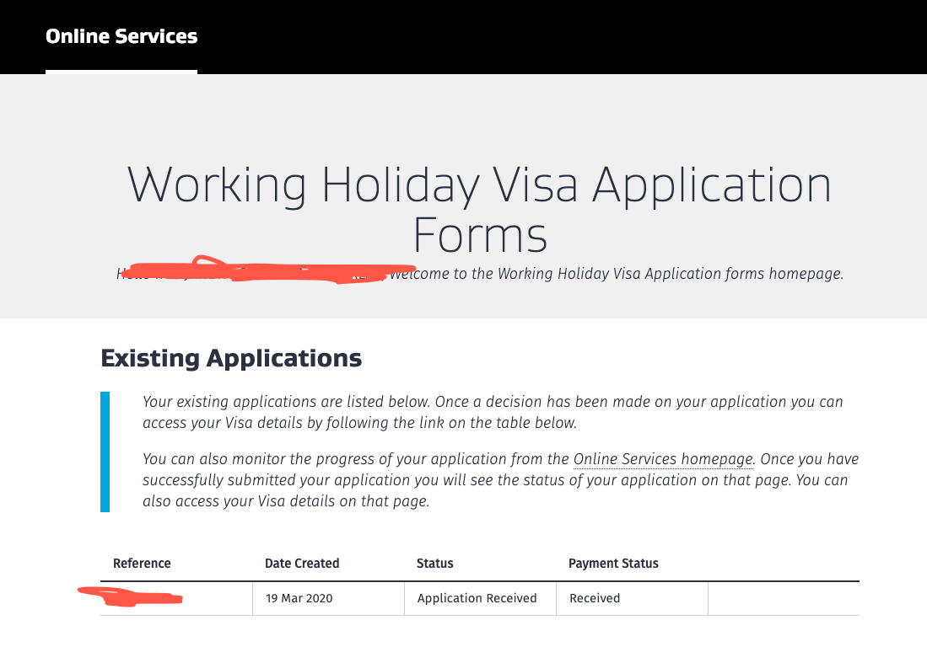Click the Status column header
The width and height of the screenshot is (927, 663).
tap(434, 564)
